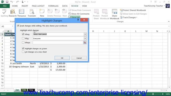Click OK in Highlight Changes dialog
Viewport: 171px width, 96px height.
[62, 58]
